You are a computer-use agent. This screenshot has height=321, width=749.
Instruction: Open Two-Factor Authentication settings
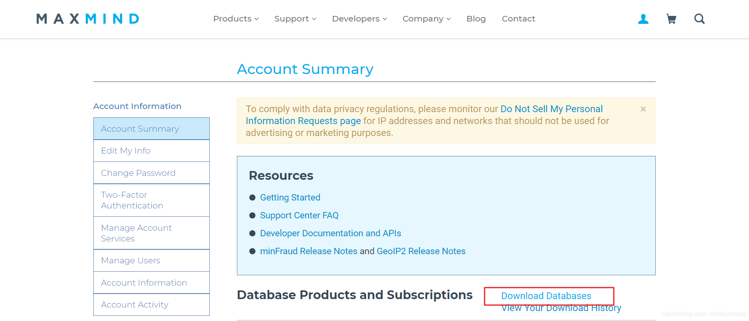(152, 200)
